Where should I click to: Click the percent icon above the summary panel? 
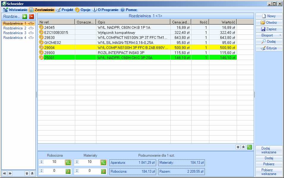click(250, 147)
